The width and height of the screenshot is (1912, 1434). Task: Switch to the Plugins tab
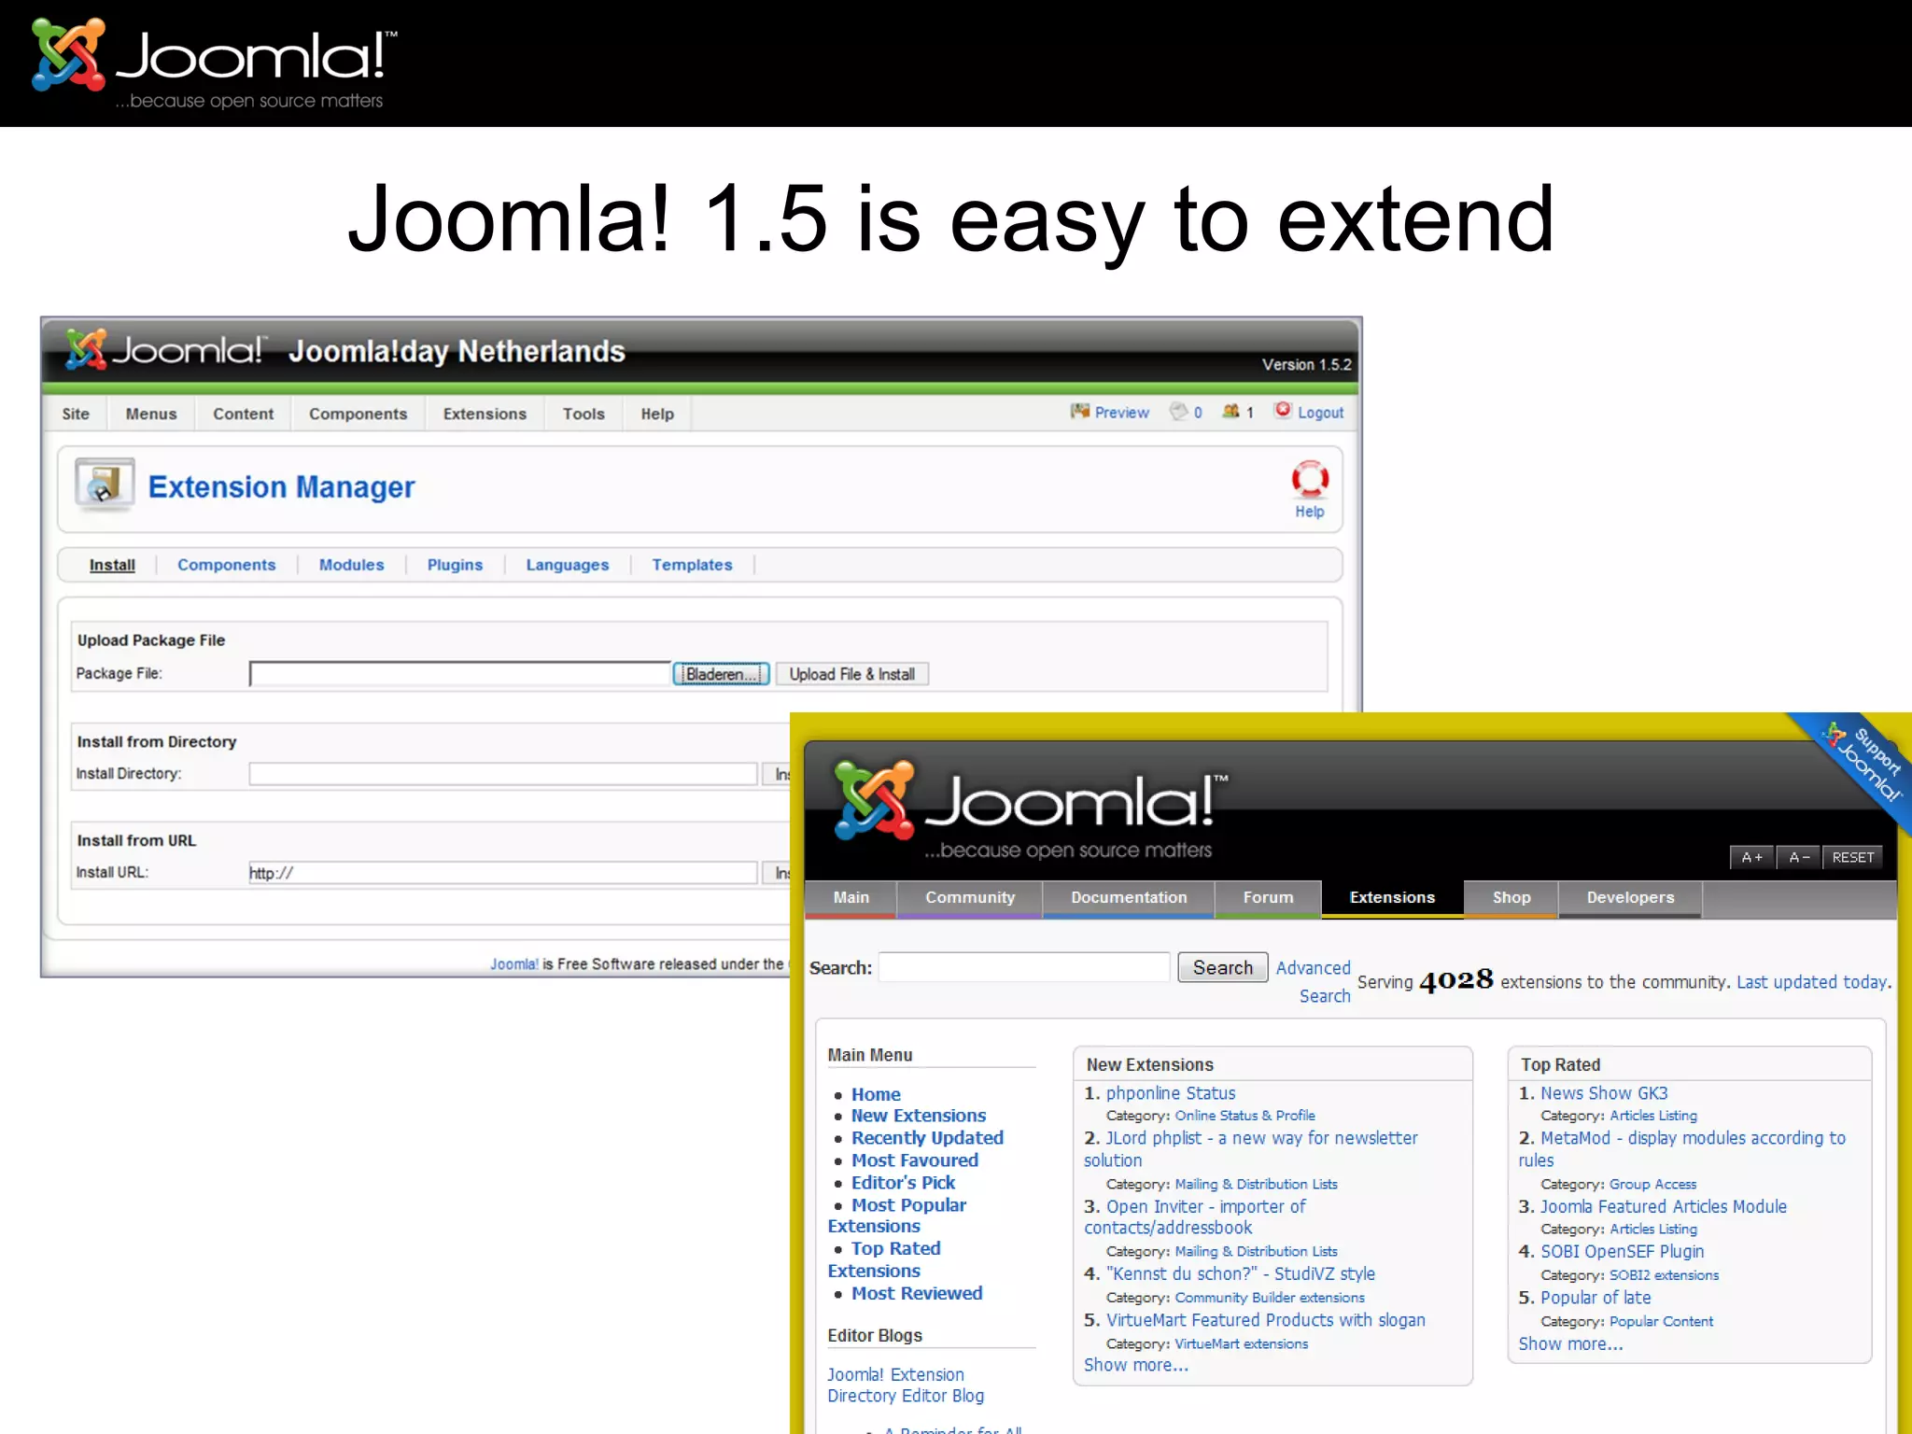455,565
